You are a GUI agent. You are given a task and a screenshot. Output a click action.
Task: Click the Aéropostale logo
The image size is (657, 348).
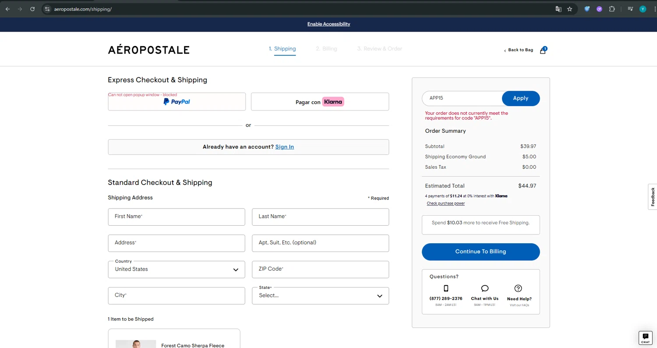point(149,50)
